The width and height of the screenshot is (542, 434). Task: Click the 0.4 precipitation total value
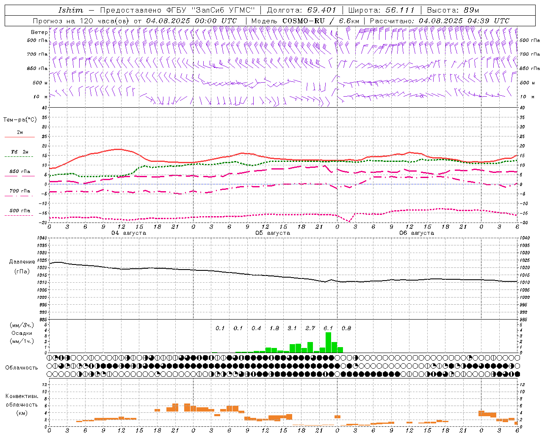256,328
